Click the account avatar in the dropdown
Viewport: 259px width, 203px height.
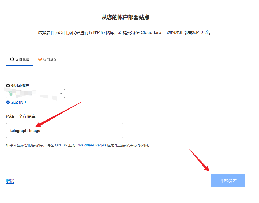point(11,93)
